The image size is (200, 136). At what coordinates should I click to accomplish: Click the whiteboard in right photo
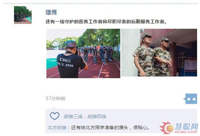pyautogui.click(x=191, y=65)
